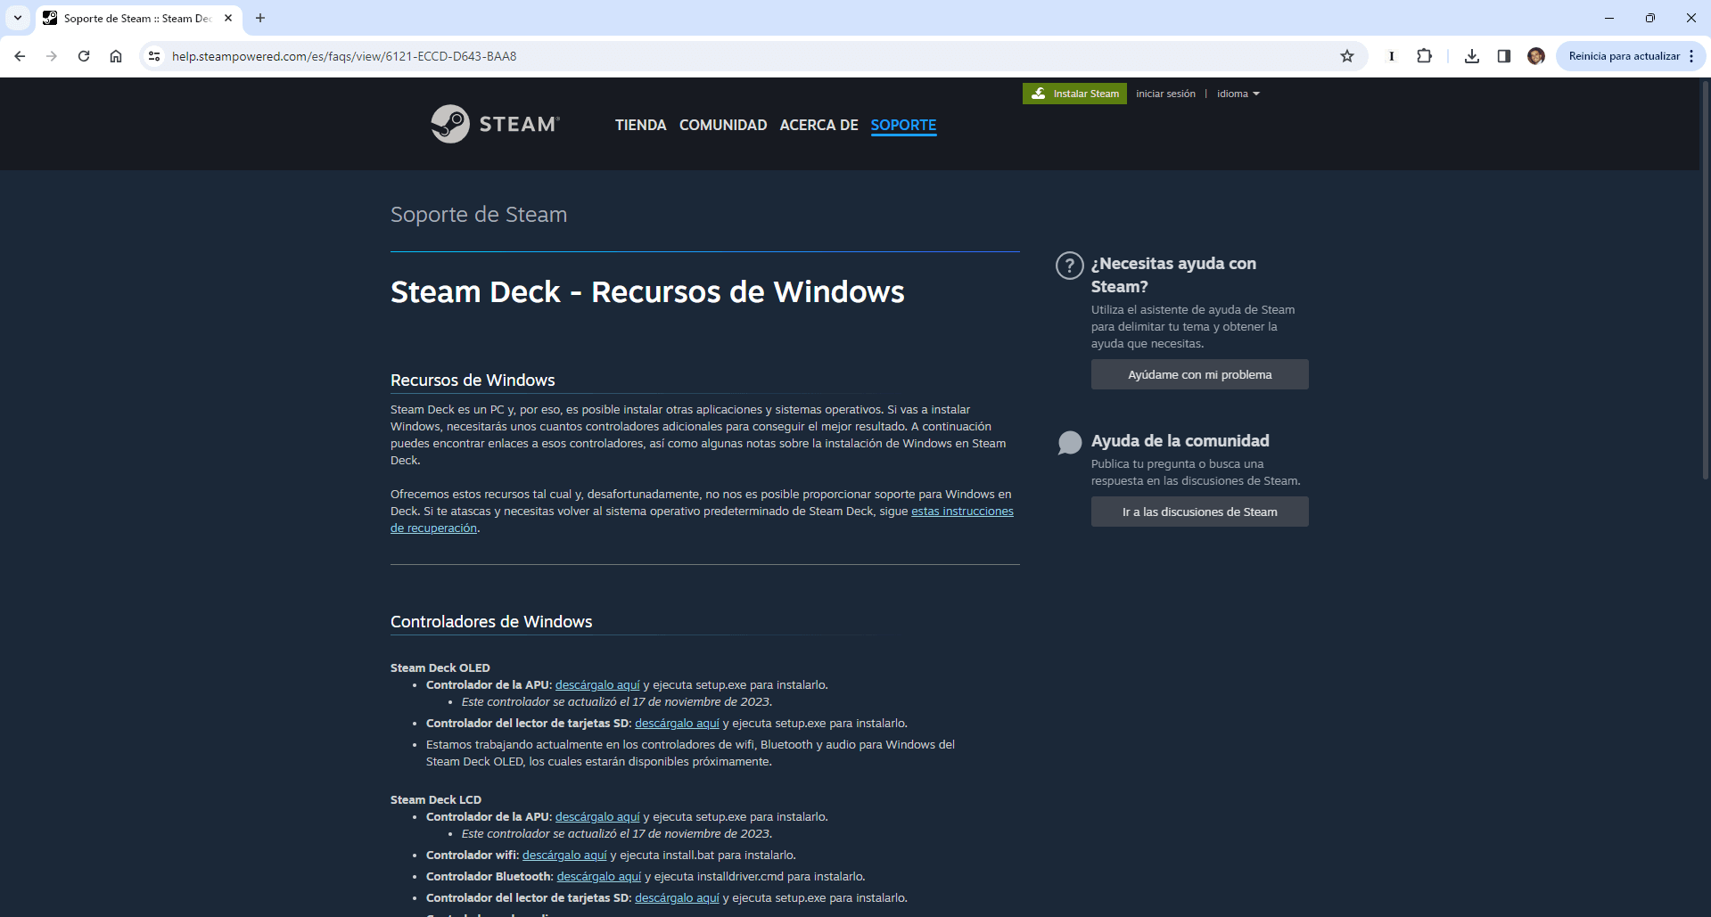Screen dimensions: 1711x917
Task: Click the Steam Deck LCD subheading
Action: pyautogui.click(x=436, y=800)
